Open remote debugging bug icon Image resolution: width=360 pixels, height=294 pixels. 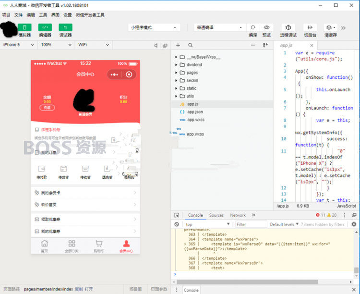[x=288, y=27]
